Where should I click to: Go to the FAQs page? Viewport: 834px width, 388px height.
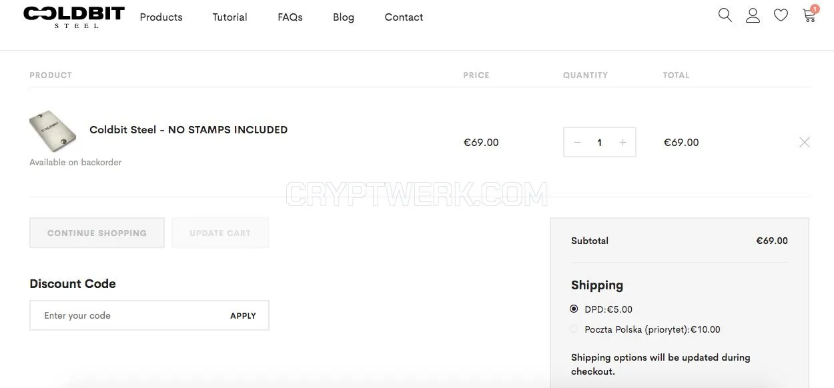(x=290, y=17)
